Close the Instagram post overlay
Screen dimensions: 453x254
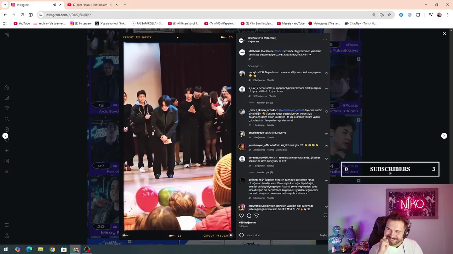444,34
